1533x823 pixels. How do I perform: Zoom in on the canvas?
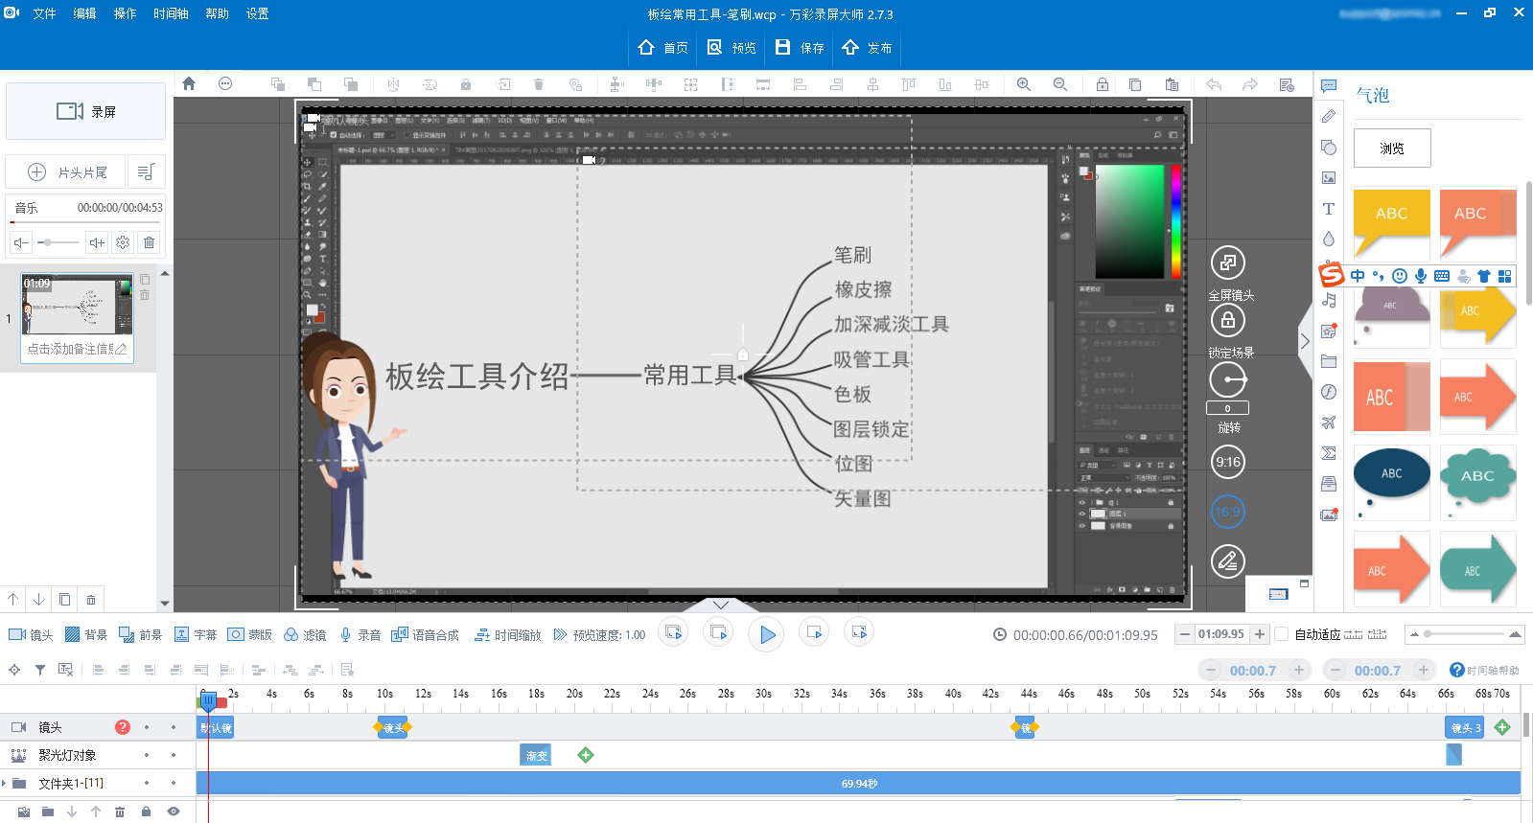pos(1024,84)
